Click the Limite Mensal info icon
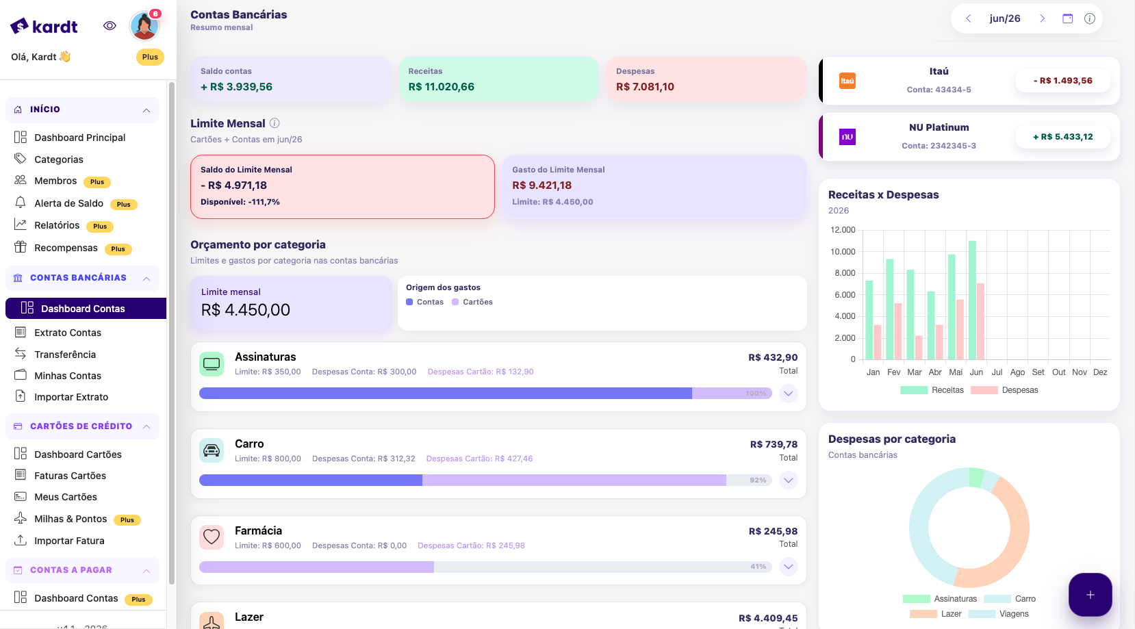 (275, 123)
